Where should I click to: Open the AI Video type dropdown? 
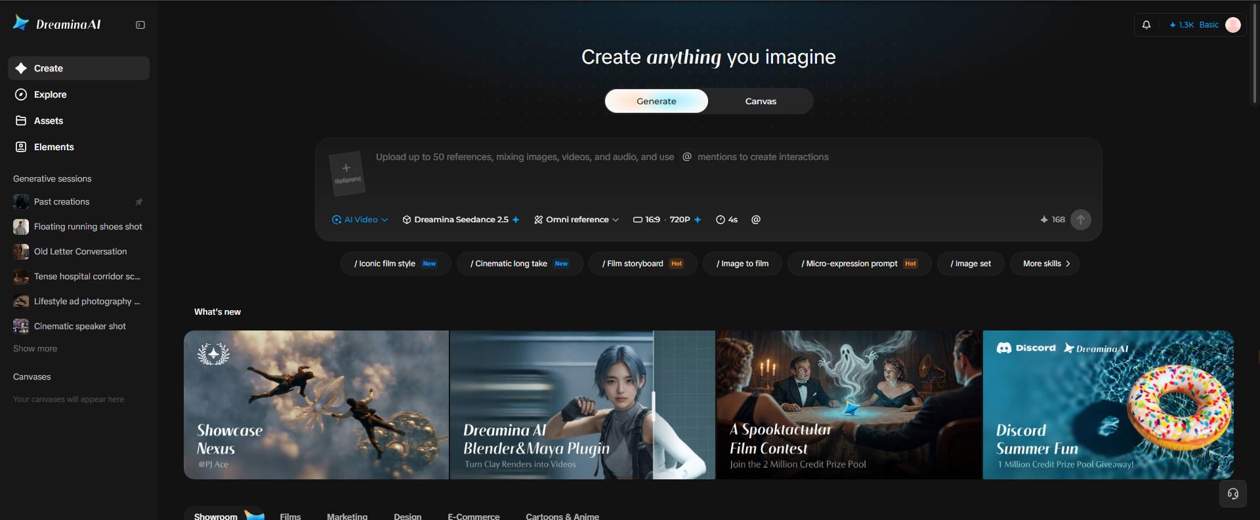(360, 220)
